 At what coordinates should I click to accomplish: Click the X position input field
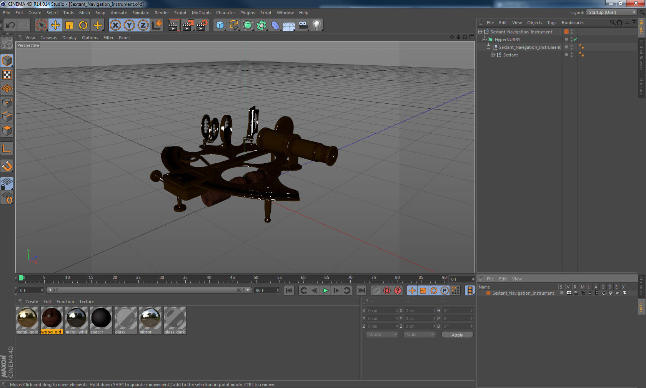[x=383, y=311]
